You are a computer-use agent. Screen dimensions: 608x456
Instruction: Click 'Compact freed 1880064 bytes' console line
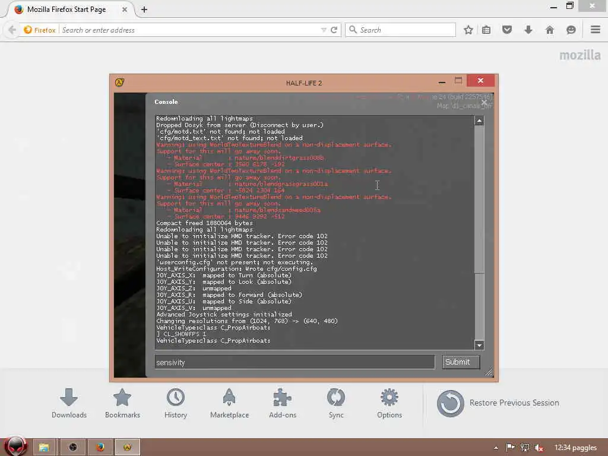point(204,223)
